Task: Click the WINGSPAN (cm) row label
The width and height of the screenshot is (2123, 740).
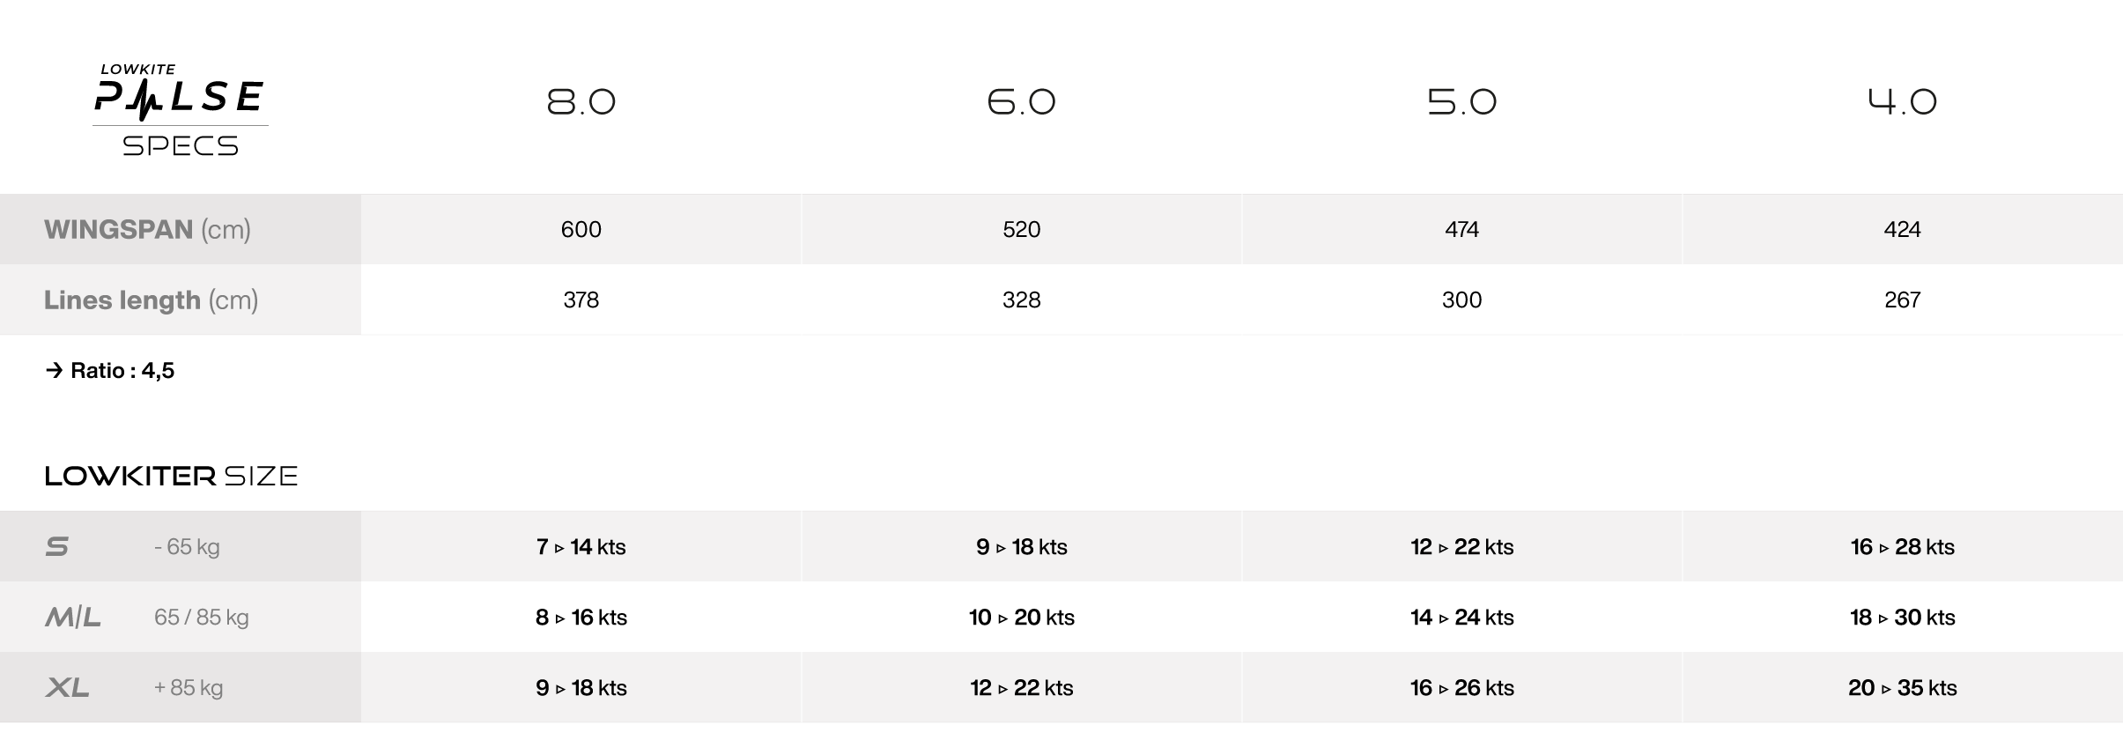Action: point(147,229)
